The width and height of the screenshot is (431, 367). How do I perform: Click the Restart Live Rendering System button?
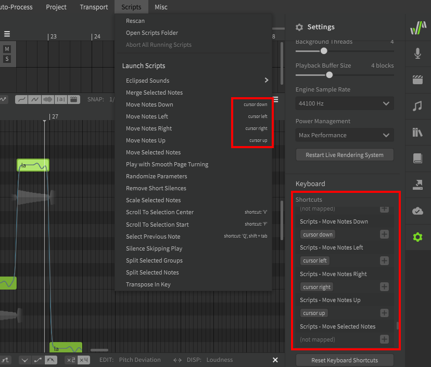click(344, 154)
